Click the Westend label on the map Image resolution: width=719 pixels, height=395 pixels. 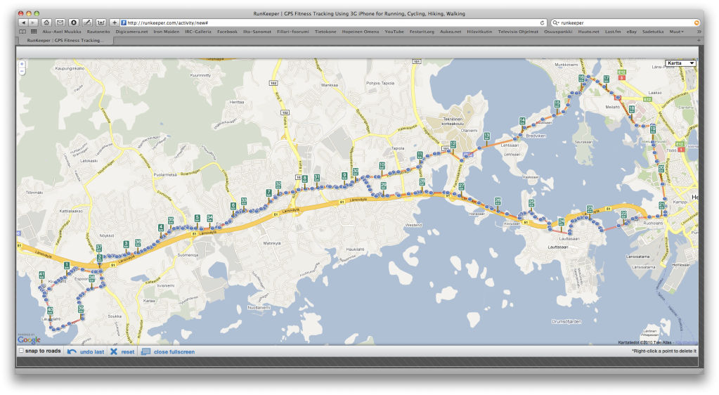point(413,225)
